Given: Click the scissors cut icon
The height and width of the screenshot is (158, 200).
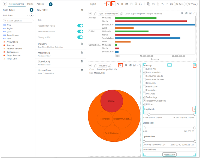Looking at the screenshot, I should click(x=153, y=4).
